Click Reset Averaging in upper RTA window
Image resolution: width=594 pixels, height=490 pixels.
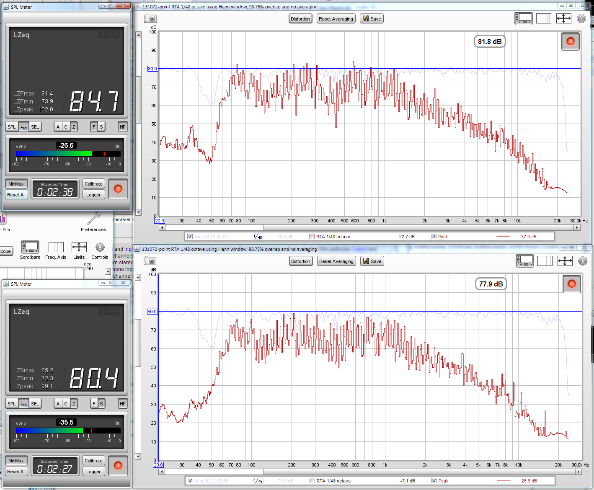tap(336, 19)
